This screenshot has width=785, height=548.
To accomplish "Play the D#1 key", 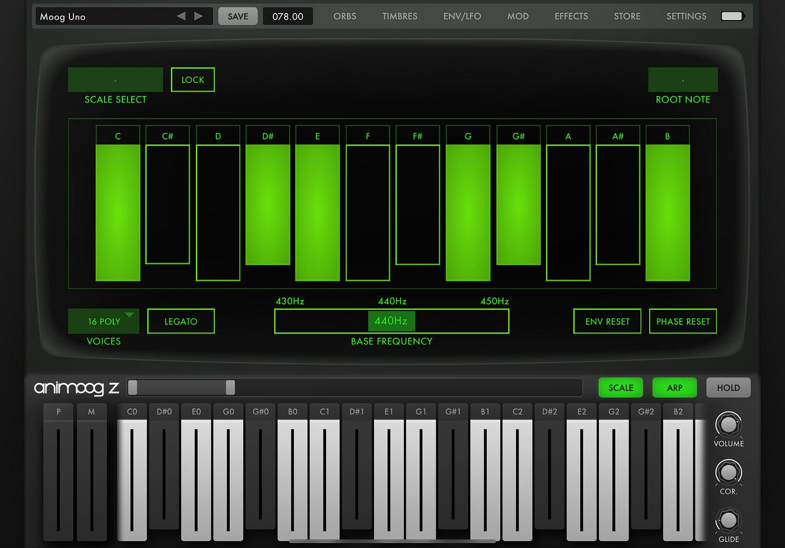I will 357,466.
